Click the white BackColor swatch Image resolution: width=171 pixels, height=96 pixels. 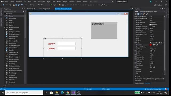pyautogui.click(x=150, y=25)
